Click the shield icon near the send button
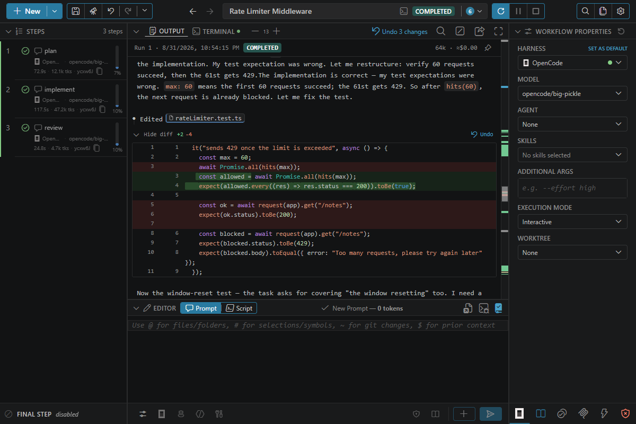The width and height of the screenshot is (636, 424). (x=417, y=413)
